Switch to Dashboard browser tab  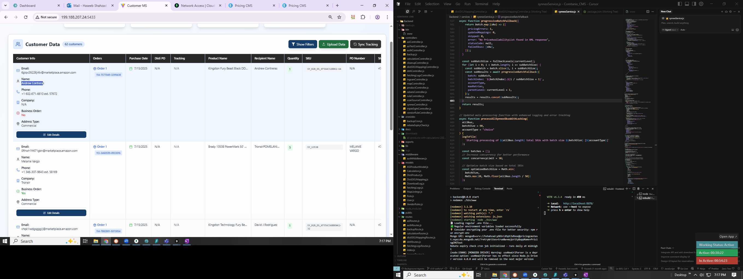point(37,5)
